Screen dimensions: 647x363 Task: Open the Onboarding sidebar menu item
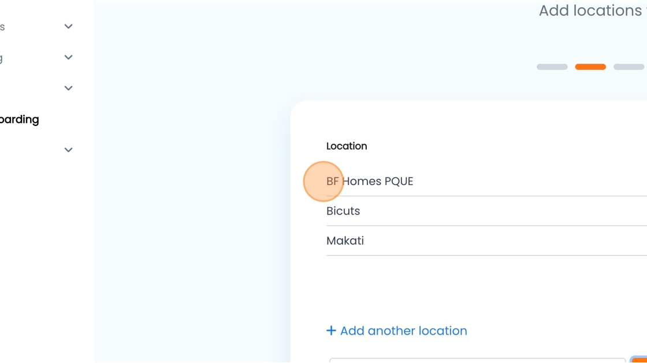click(20, 119)
